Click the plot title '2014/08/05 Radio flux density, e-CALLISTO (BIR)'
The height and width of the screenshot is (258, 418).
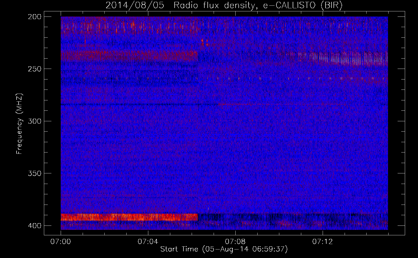[x=224, y=5]
